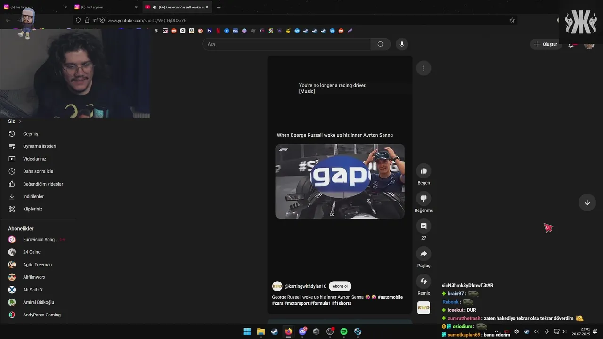Open the Amazon bookmark
The image size is (603, 339).
(x=191, y=31)
